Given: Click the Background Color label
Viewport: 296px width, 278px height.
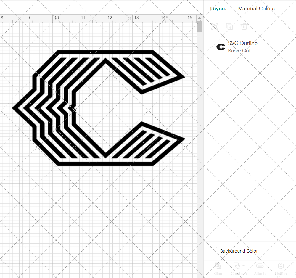Looking at the screenshot, I should pos(239,251).
